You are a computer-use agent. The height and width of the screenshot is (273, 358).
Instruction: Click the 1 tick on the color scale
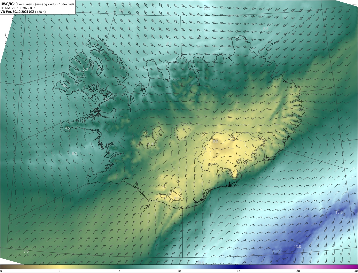[60, 271]
